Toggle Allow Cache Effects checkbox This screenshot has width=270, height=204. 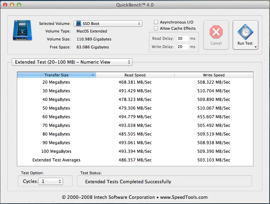pyautogui.click(x=156, y=28)
